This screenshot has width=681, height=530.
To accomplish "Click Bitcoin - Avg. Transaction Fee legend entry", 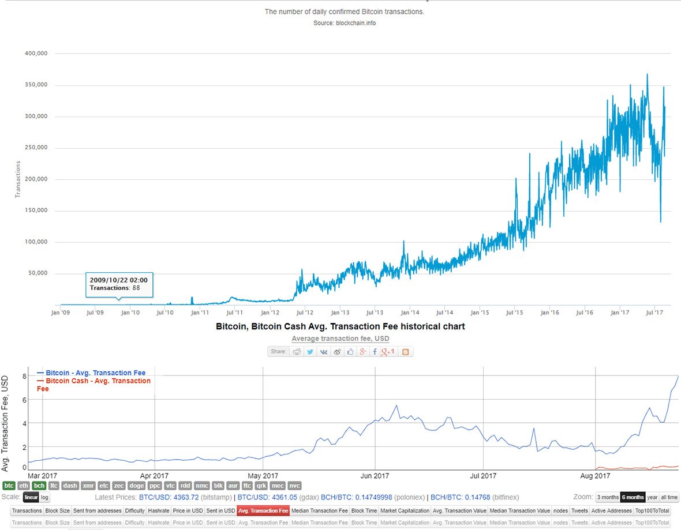I will click(x=92, y=373).
